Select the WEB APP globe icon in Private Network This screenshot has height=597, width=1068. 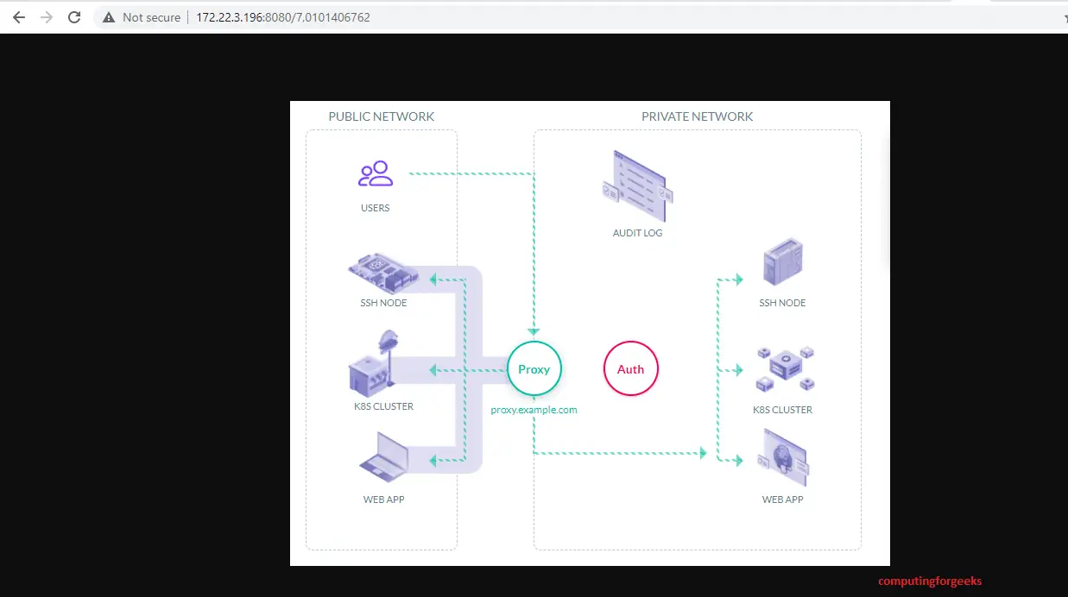782,458
